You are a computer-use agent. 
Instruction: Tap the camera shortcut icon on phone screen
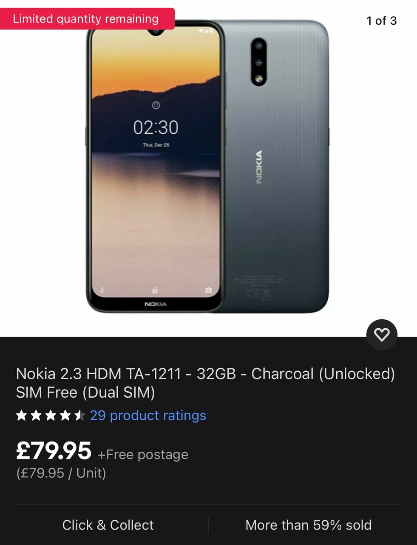click(x=208, y=290)
